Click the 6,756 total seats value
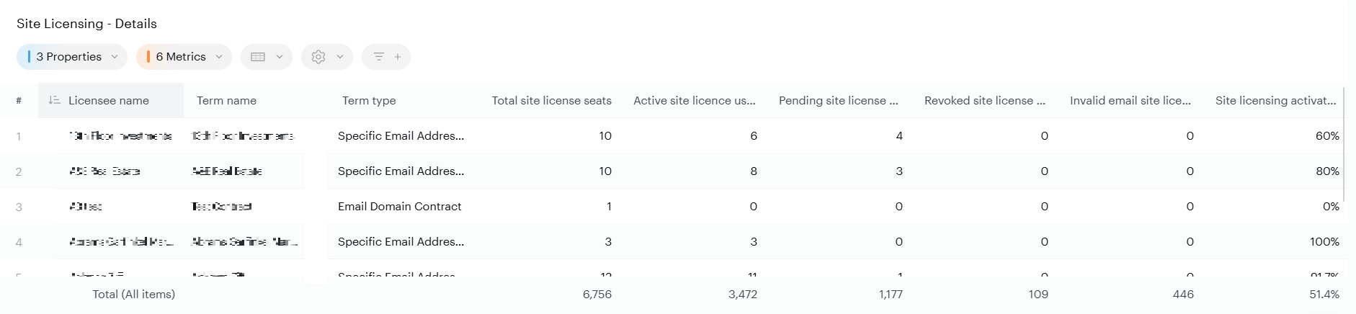The width and height of the screenshot is (1356, 314). (597, 295)
